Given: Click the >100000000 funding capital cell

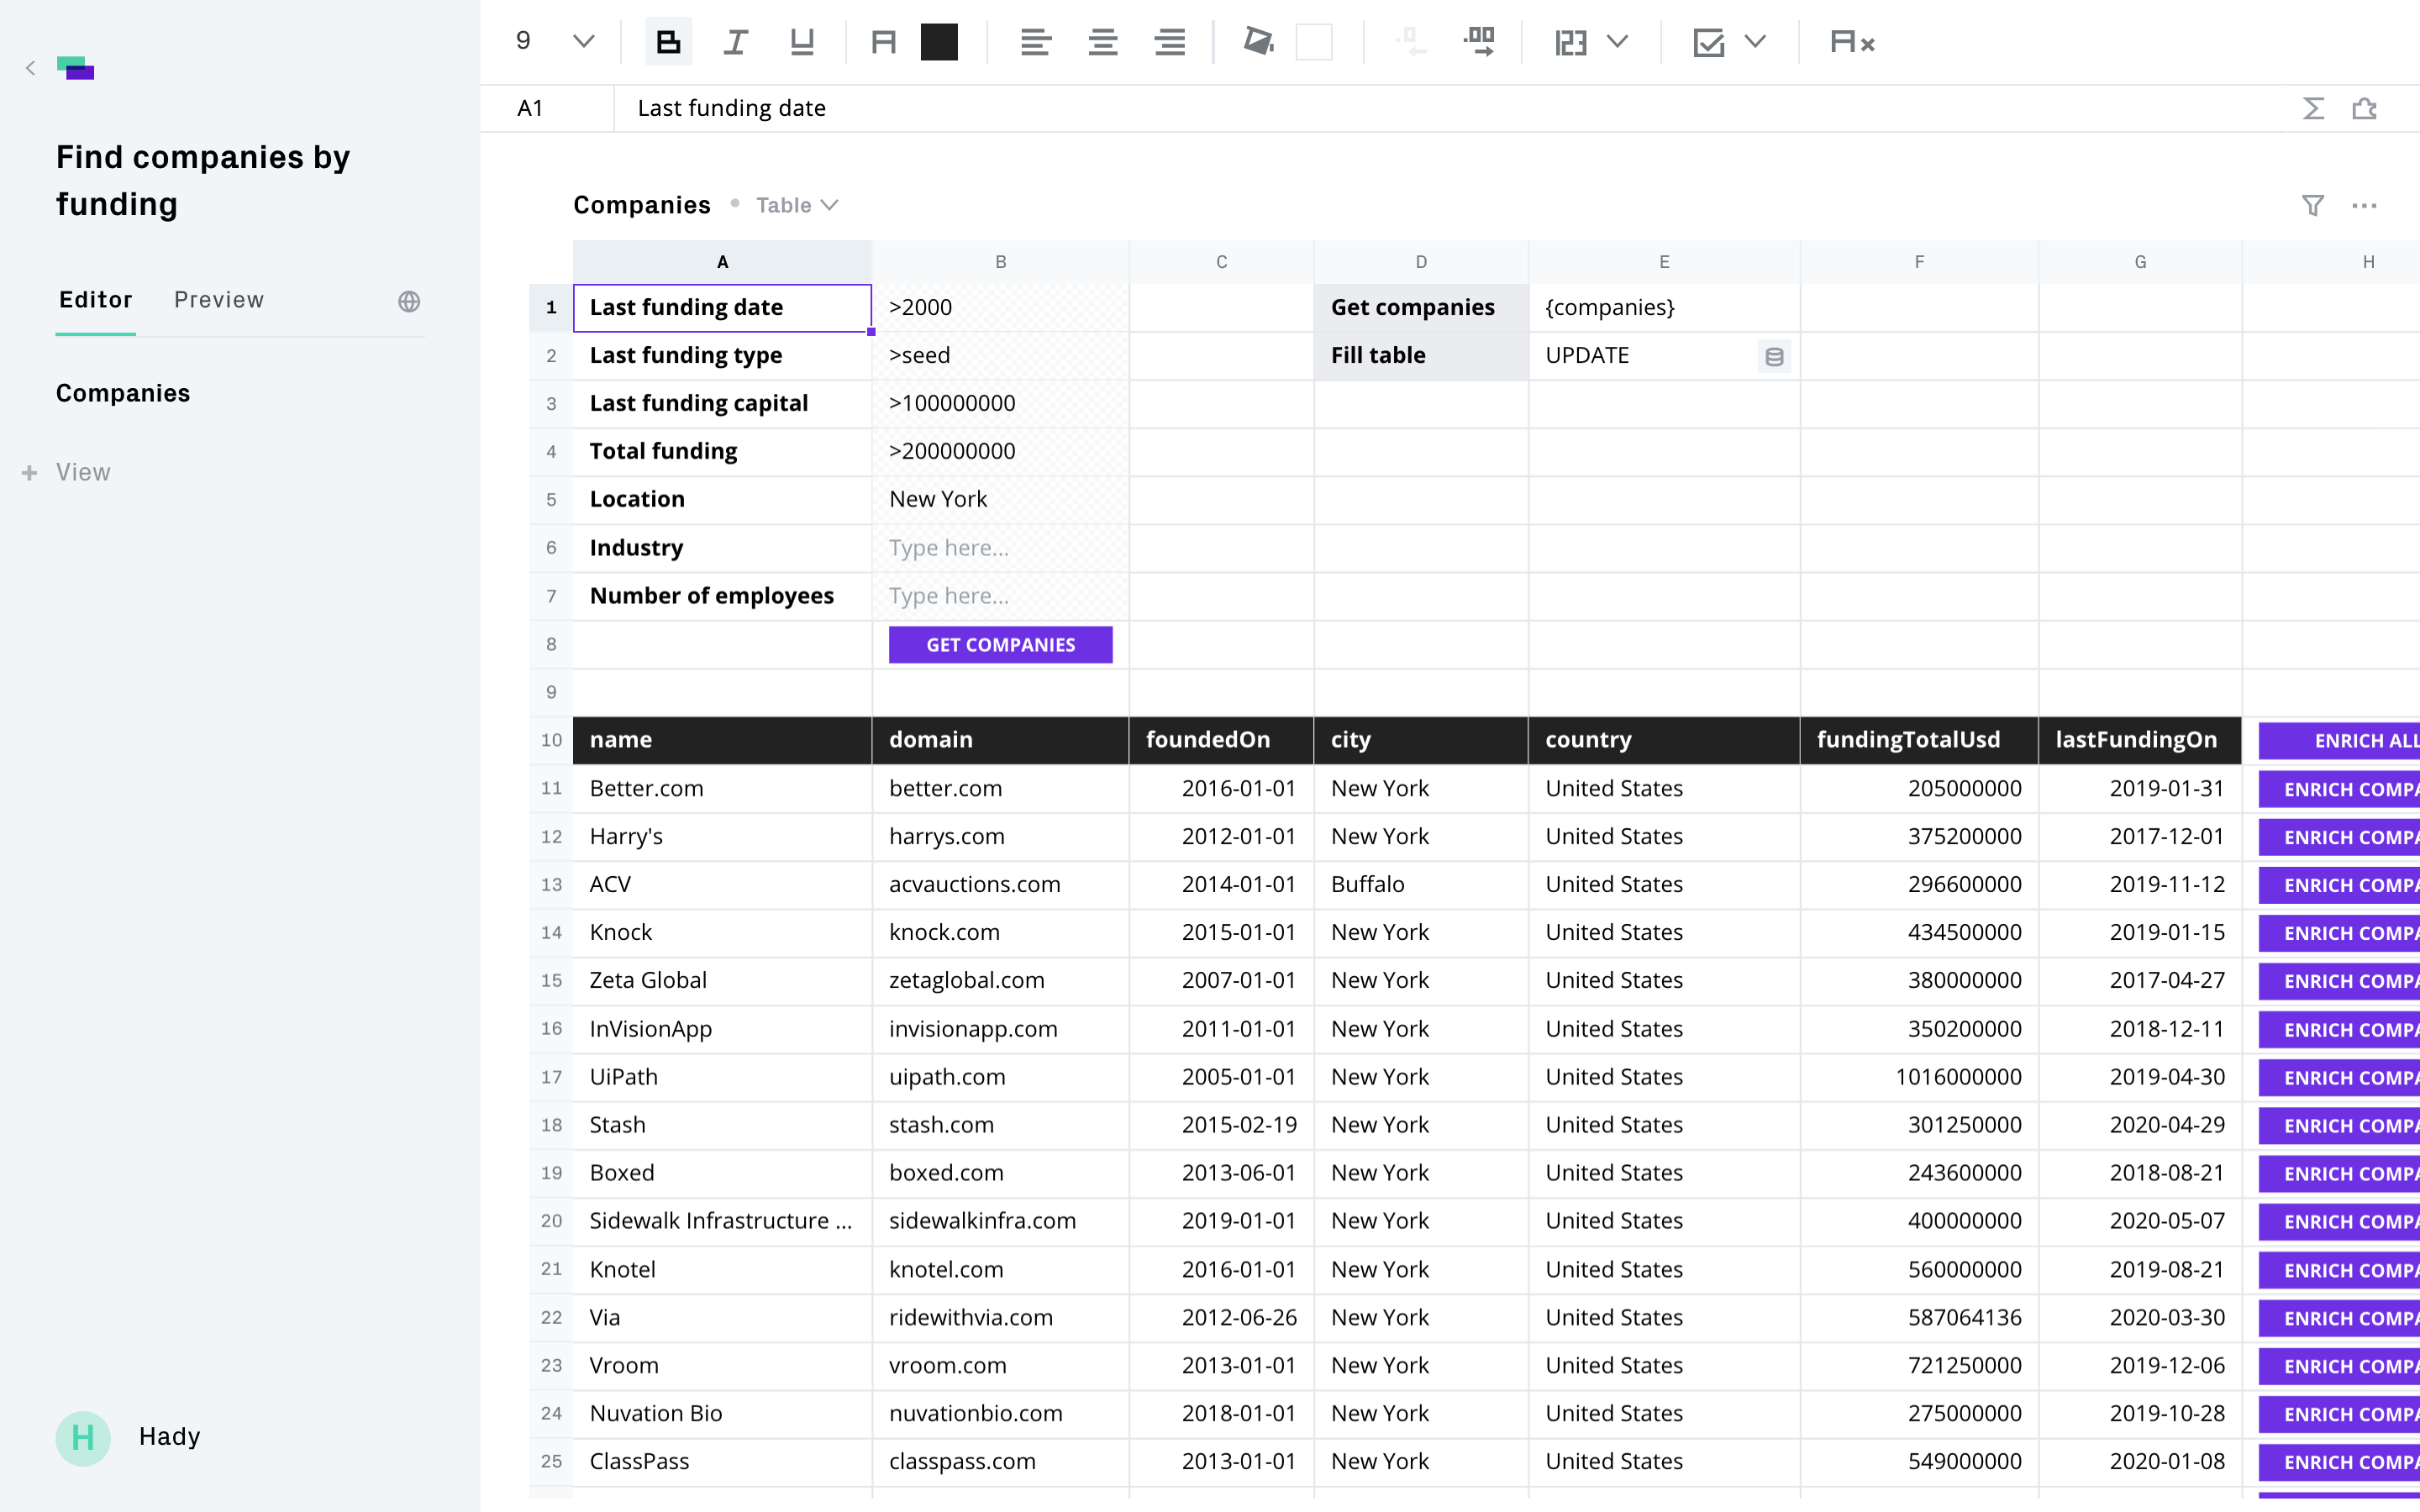Looking at the screenshot, I should 1000,403.
